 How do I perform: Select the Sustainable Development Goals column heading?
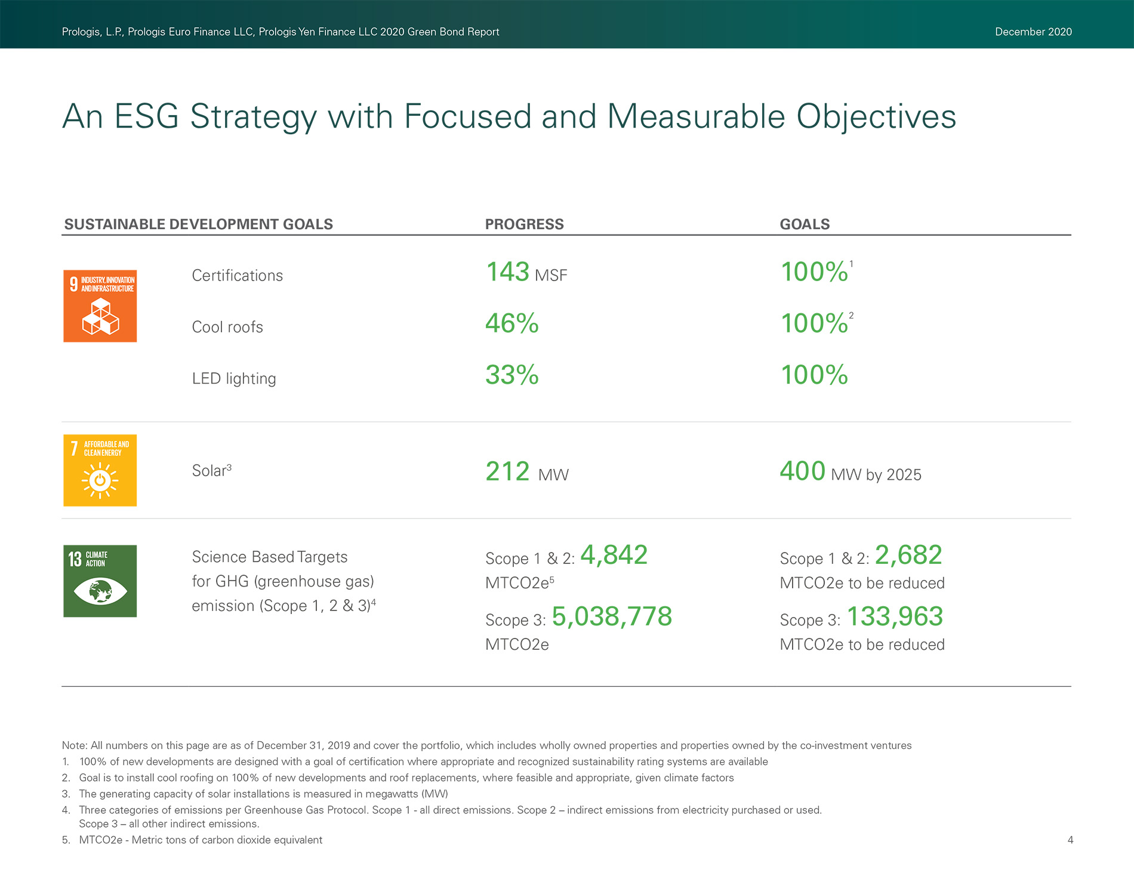point(198,224)
